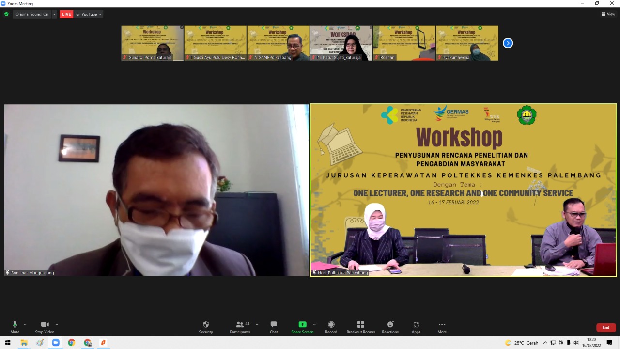Expand video options arrow beside Stop Video
This screenshot has height=349, width=620.
(x=57, y=324)
